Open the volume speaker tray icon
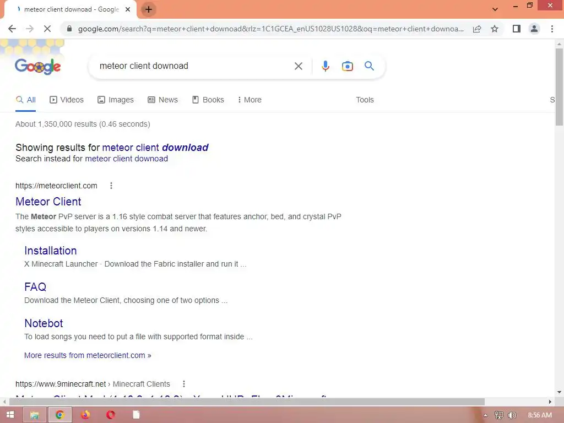The width and height of the screenshot is (564, 423). [x=512, y=415]
